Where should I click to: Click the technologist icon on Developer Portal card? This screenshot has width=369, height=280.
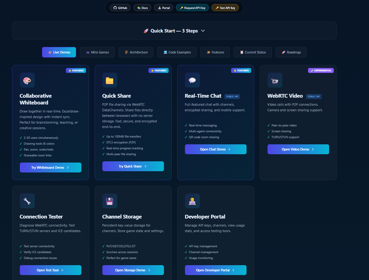[192, 201]
